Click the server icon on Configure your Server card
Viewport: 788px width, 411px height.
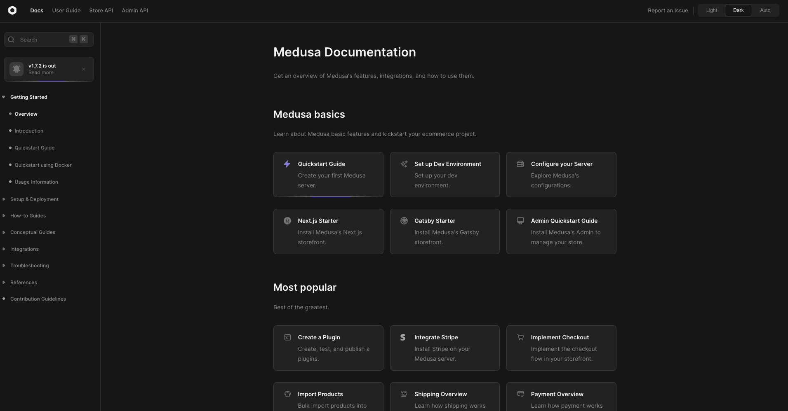coord(520,164)
